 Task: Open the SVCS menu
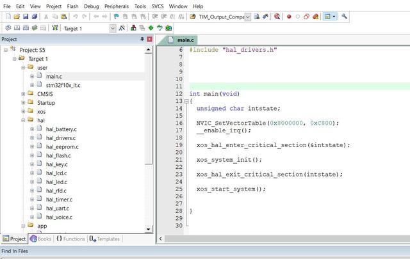coord(158,6)
